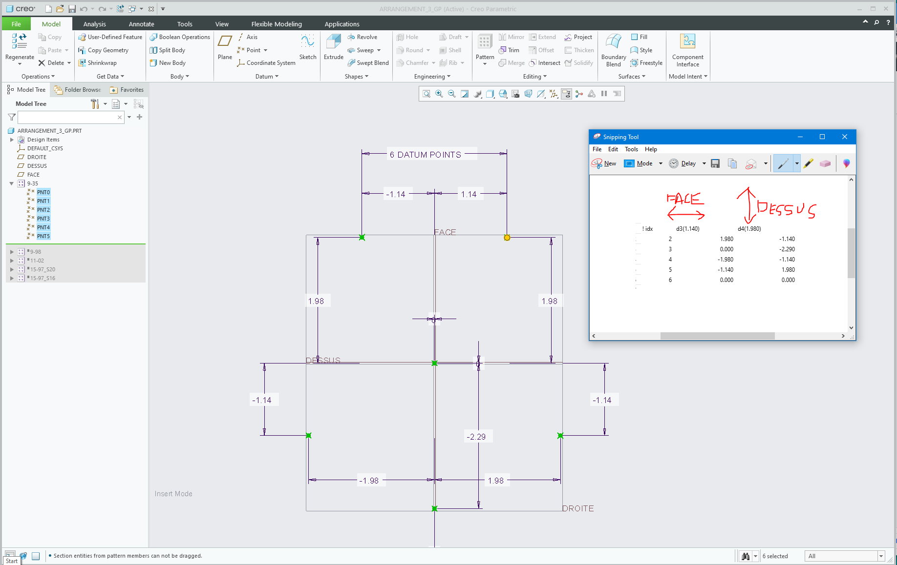Image resolution: width=897 pixels, height=565 pixels.
Task: Select the highlighter in Snipping Tool
Action: (x=808, y=163)
